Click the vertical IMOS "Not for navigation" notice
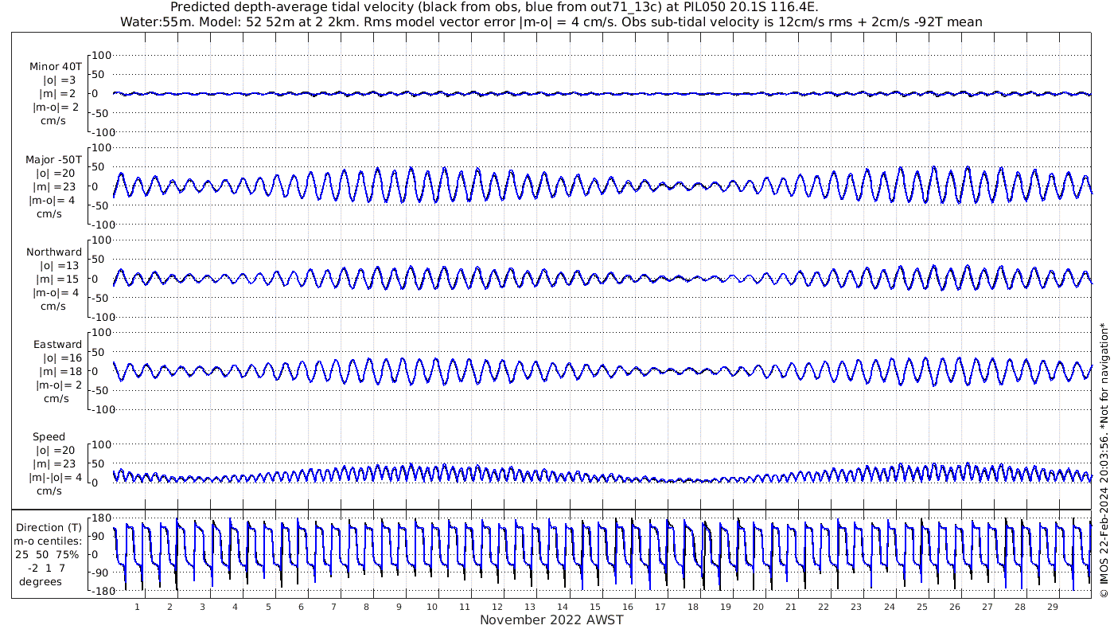Screen dimensions: 1114x637 [x=1103, y=459]
